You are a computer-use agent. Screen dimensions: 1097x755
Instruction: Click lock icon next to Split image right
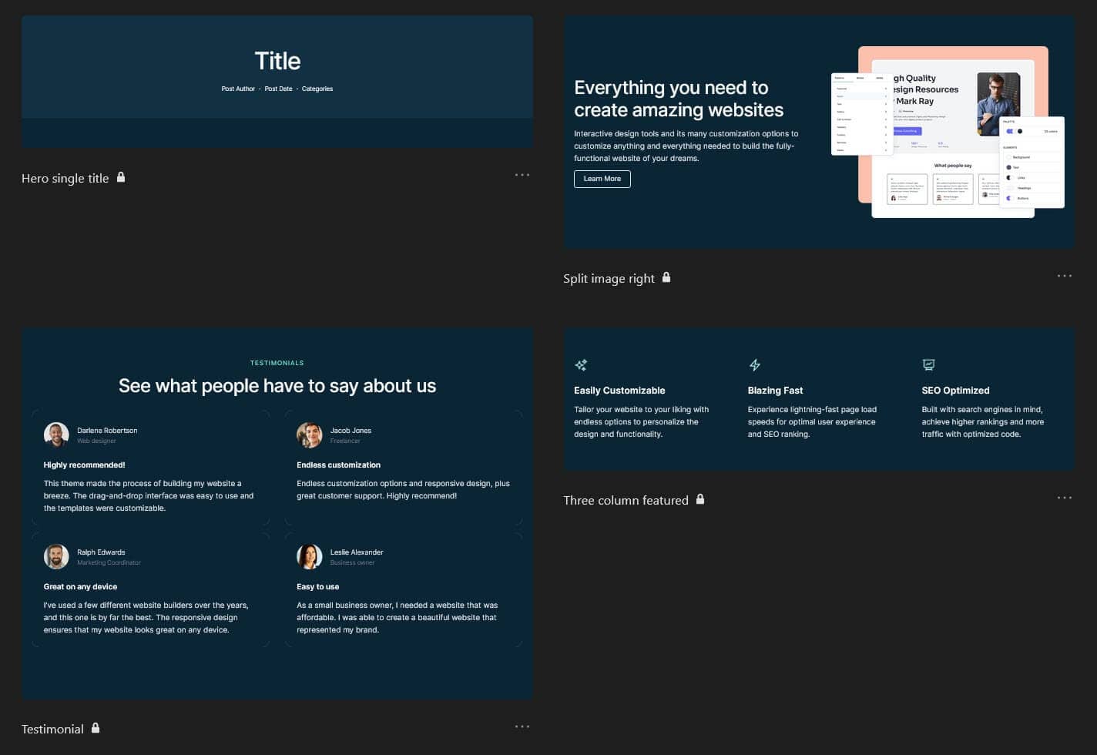666,277
